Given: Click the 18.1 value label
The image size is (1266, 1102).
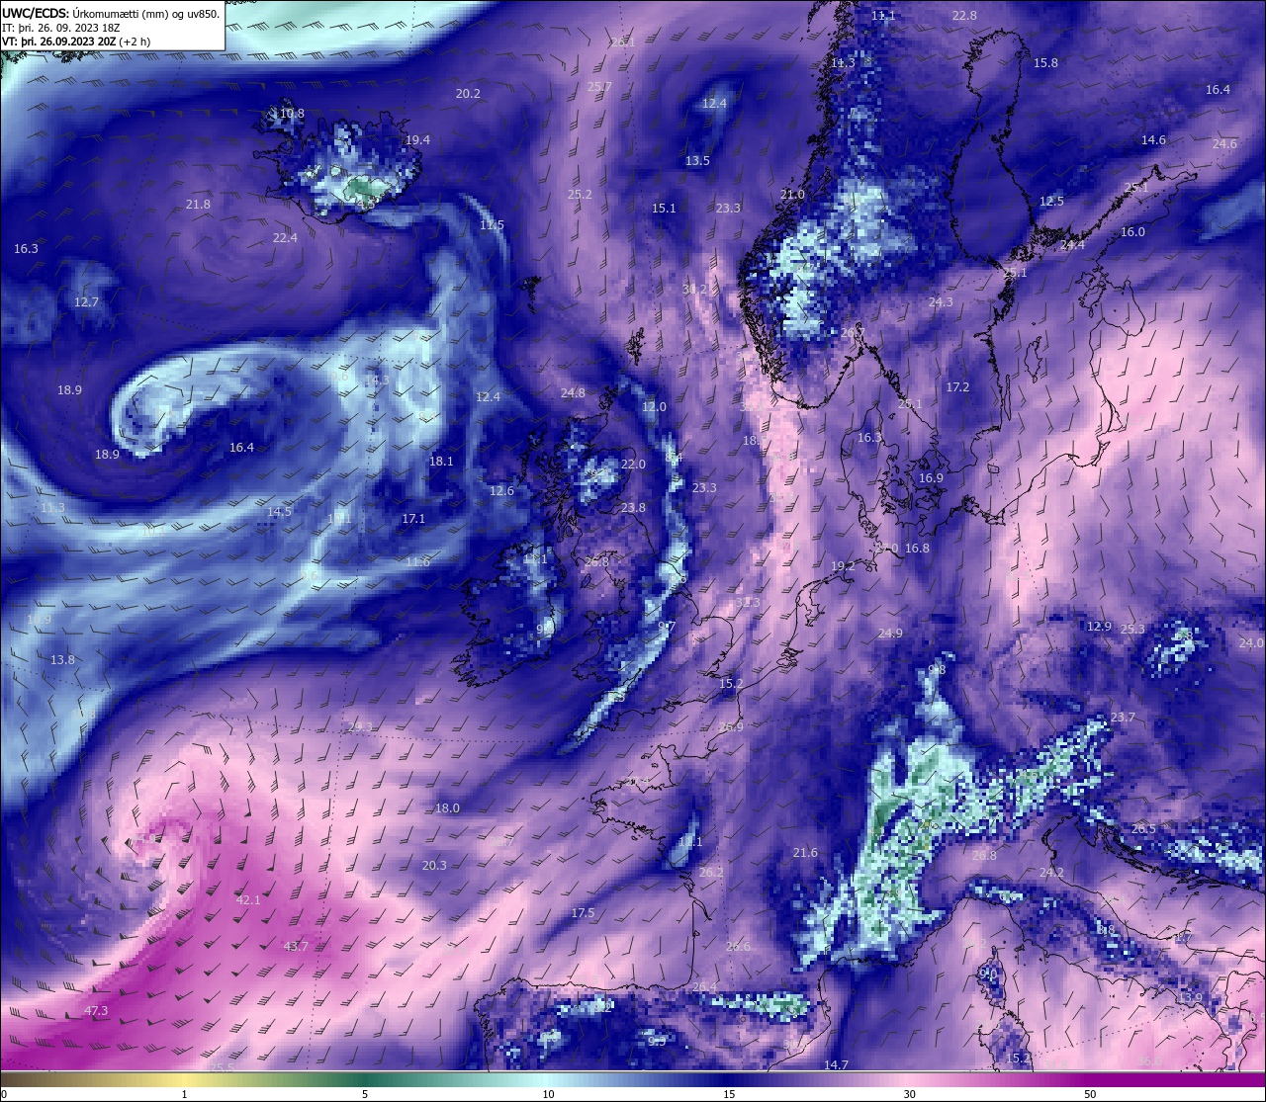Looking at the screenshot, I should click(441, 461).
